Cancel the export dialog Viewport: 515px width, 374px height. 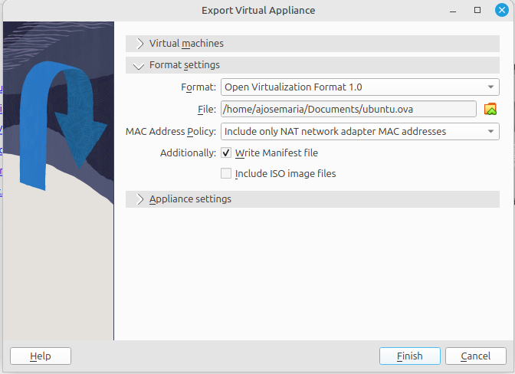[x=474, y=356]
